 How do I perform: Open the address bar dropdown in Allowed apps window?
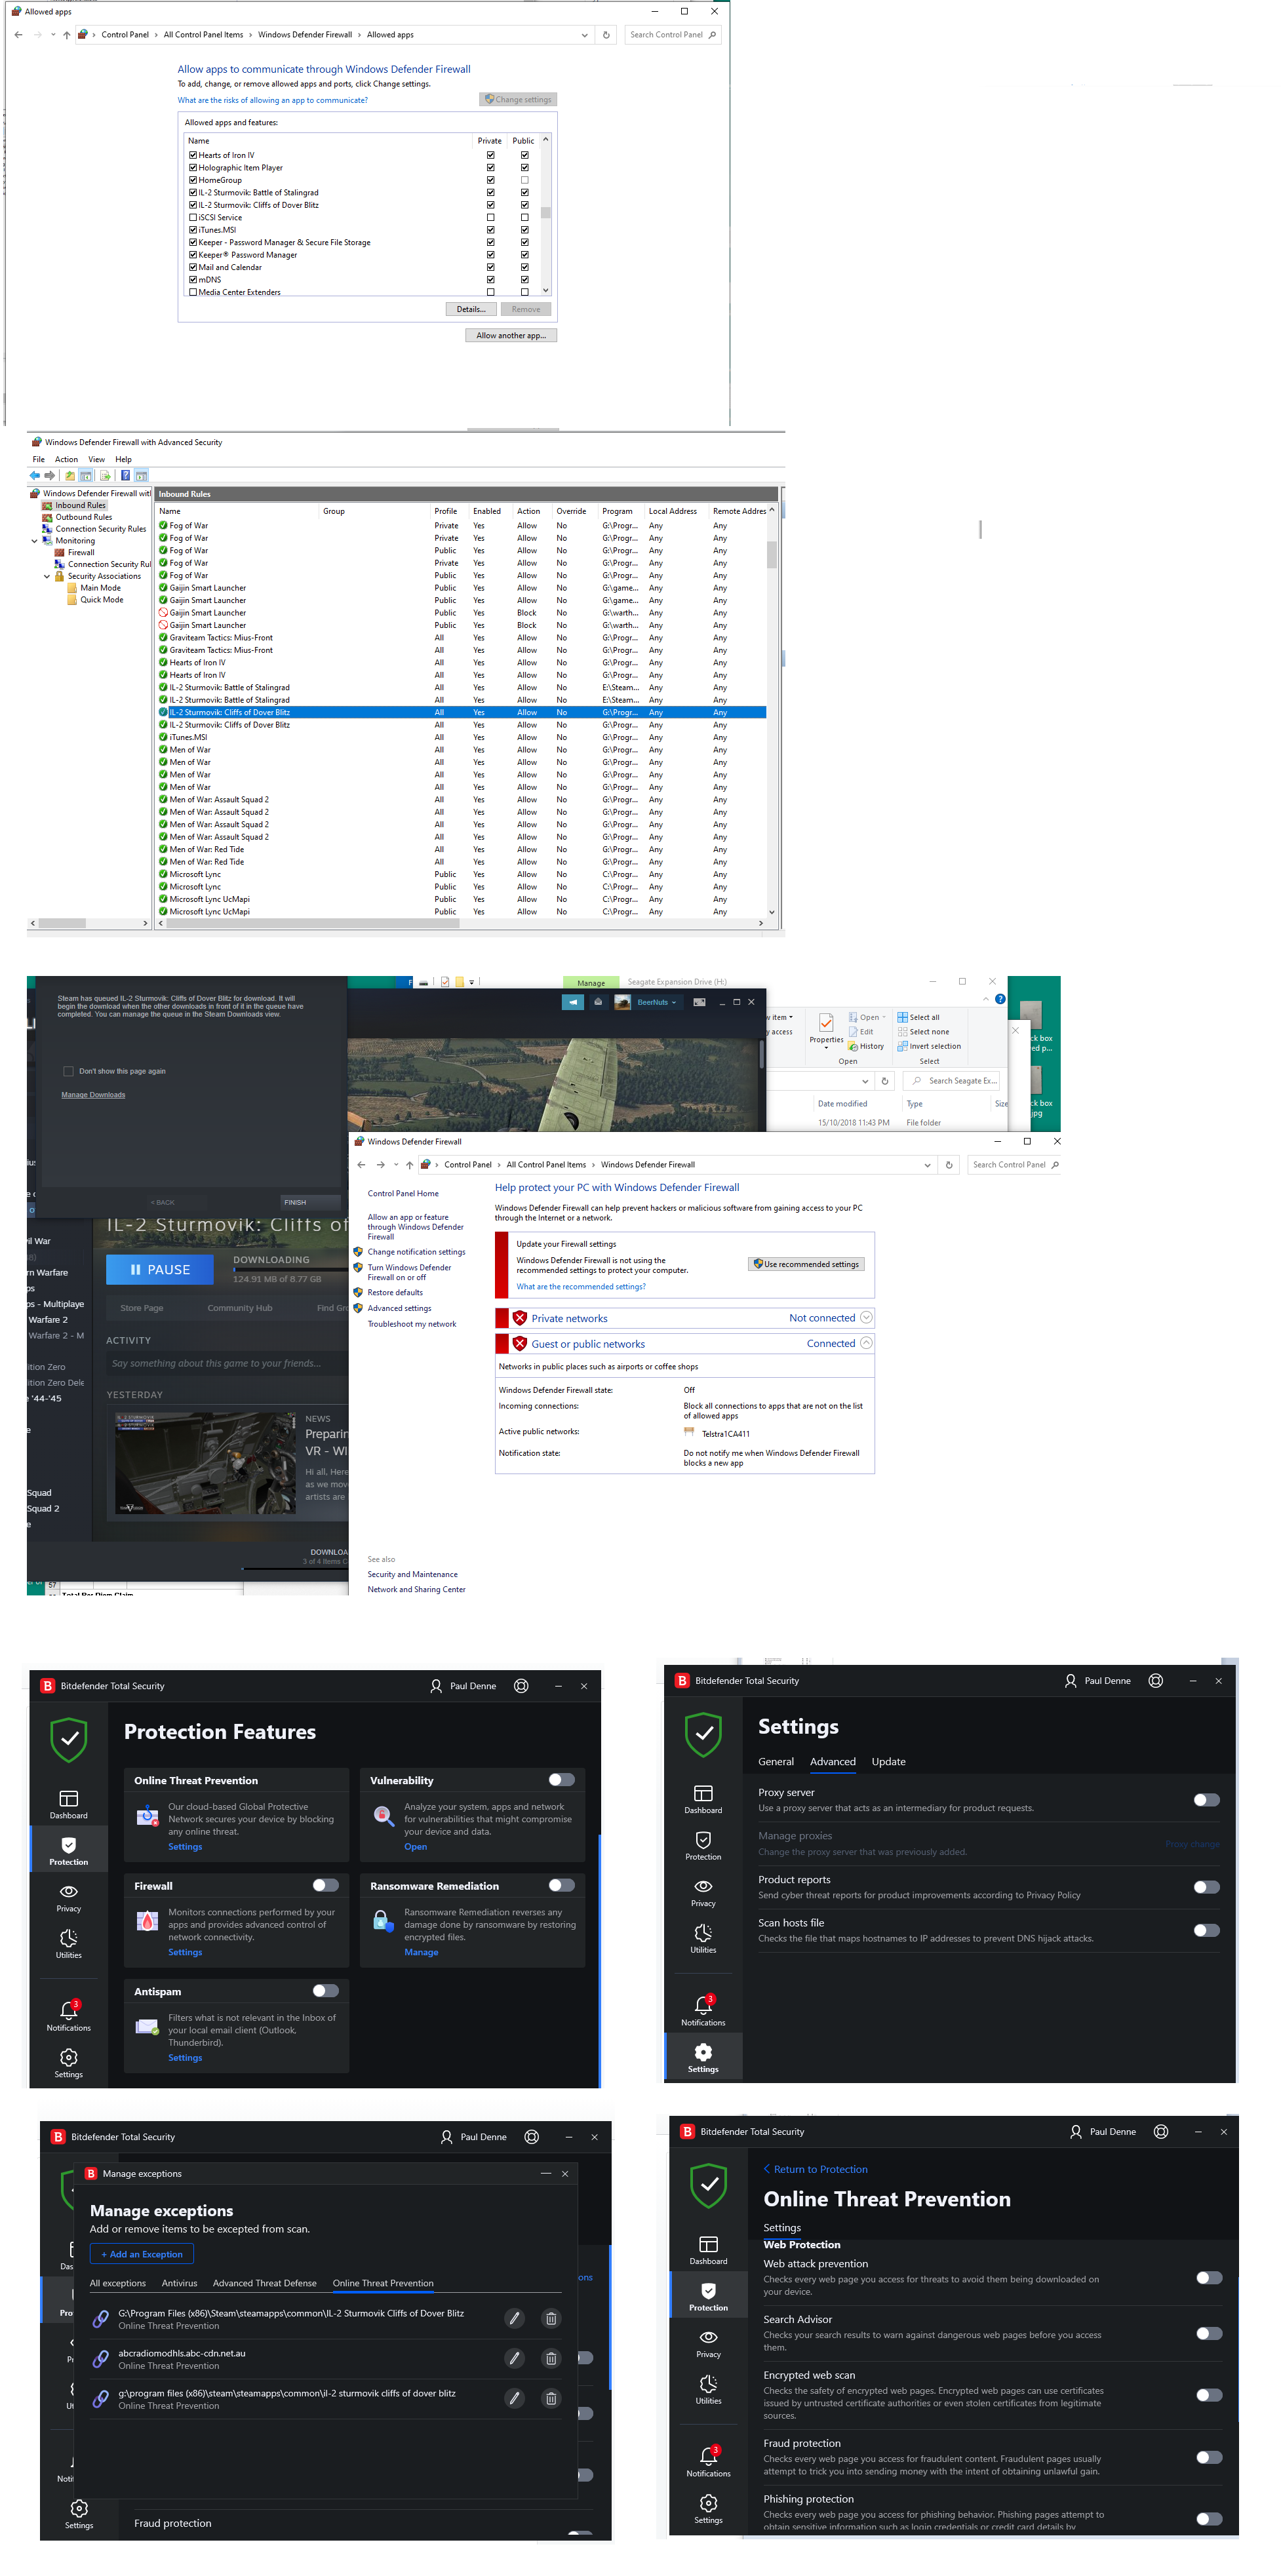click(584, 35)
